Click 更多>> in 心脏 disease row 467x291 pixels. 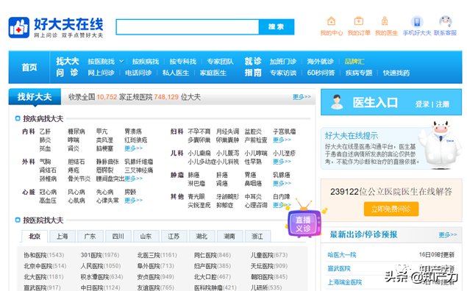coord(133,201)
